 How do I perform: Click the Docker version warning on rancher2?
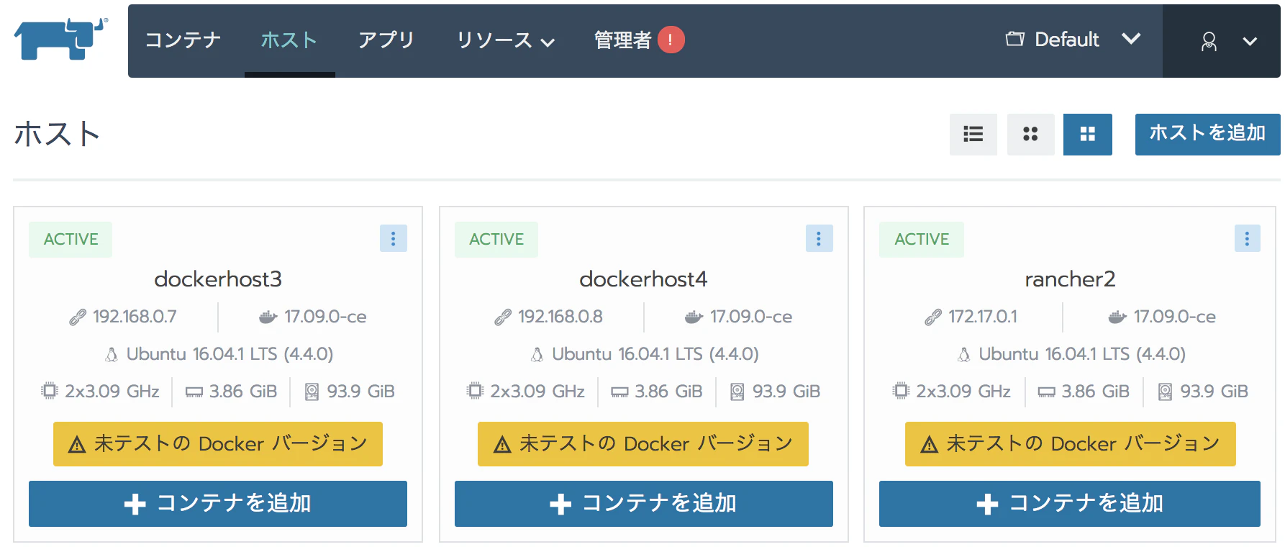[1071, 444]
